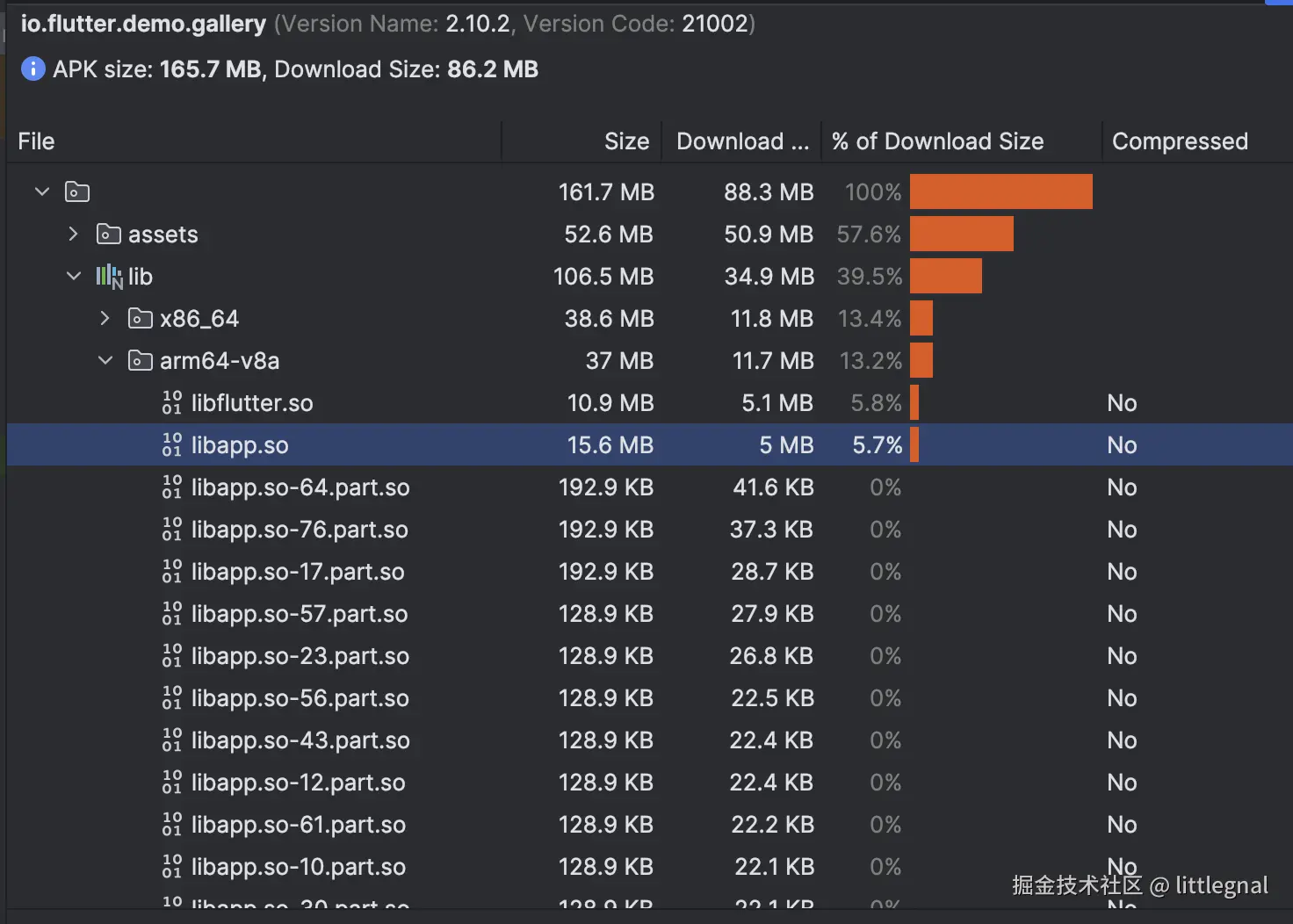Image resolution: width=1293 pixels, height=924 pixels.
Task: Click the lib native library icon
Action: (109, 277)
